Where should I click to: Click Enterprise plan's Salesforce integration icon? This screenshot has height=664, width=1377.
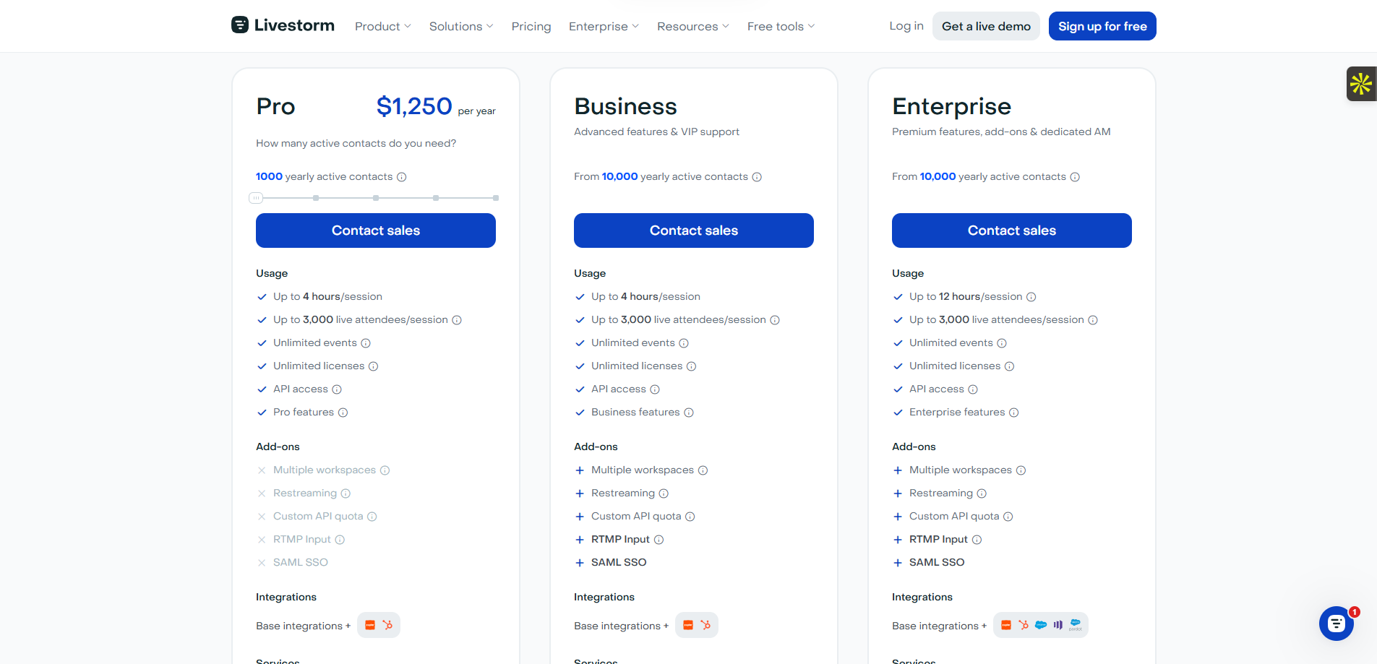[x=1041, y=625]
